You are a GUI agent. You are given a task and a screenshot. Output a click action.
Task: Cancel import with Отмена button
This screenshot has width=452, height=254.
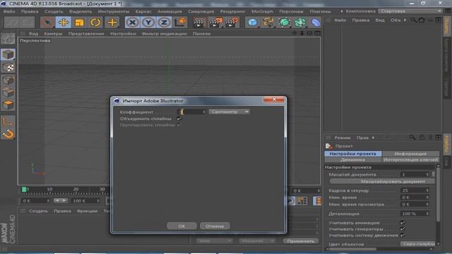click(215, 226)
